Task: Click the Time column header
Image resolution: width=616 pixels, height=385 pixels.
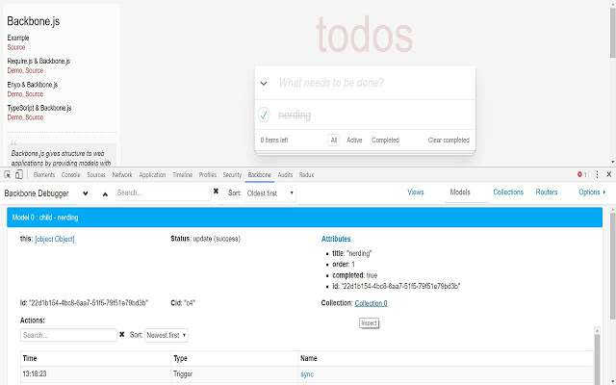Action: [x=30, y=358]
